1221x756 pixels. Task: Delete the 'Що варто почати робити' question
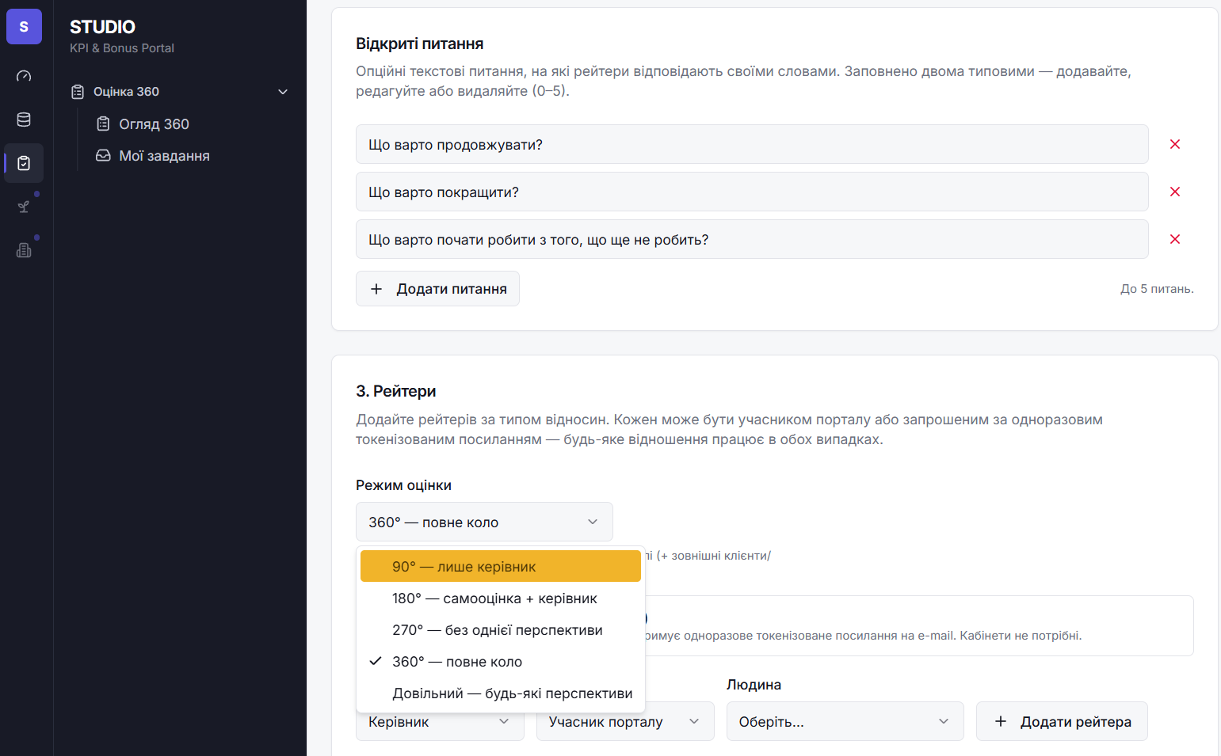[1175, 239]
